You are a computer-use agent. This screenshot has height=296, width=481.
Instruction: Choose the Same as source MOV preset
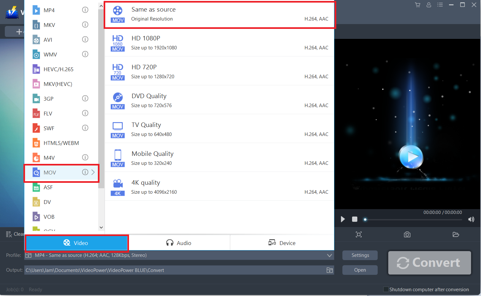point(220,14)
